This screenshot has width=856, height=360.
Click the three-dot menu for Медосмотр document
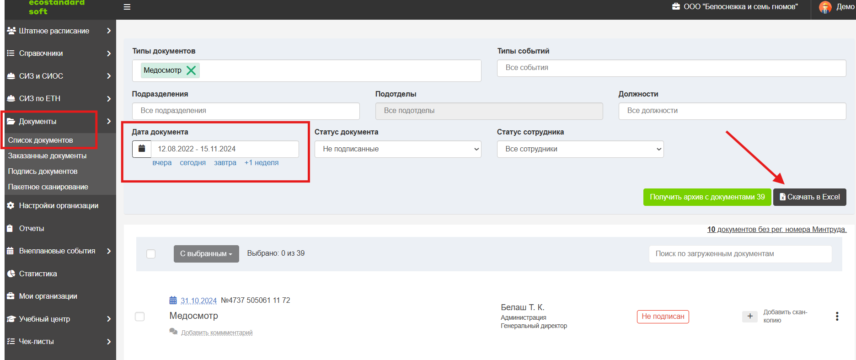coord(837,316)
